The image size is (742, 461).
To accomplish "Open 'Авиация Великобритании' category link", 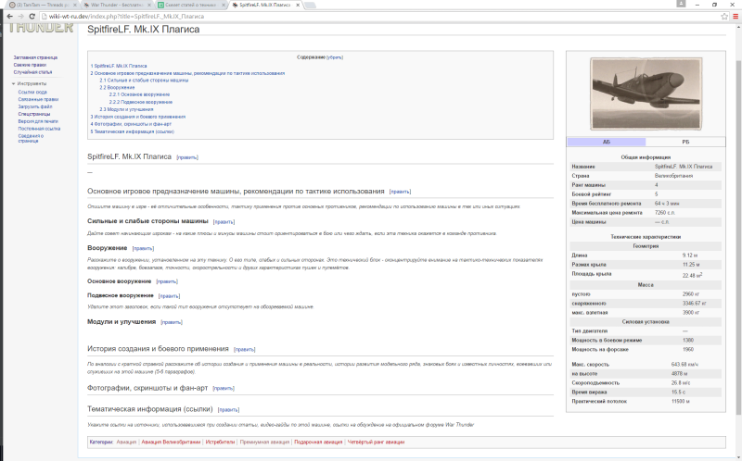I will point(171,442).
